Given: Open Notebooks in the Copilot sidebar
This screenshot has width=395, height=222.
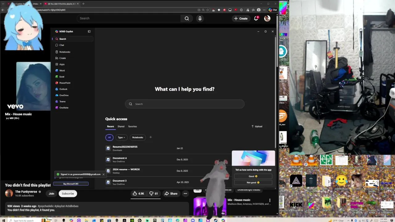Looking at the screenshot, I should pos(64,52).
